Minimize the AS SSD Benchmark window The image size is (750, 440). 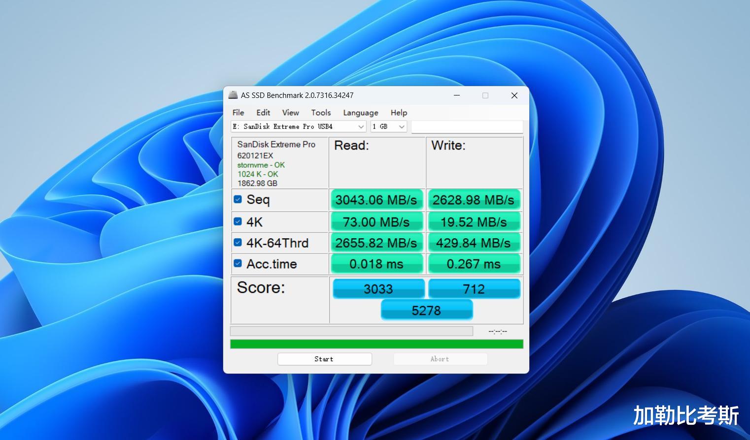tap(457, 95)
